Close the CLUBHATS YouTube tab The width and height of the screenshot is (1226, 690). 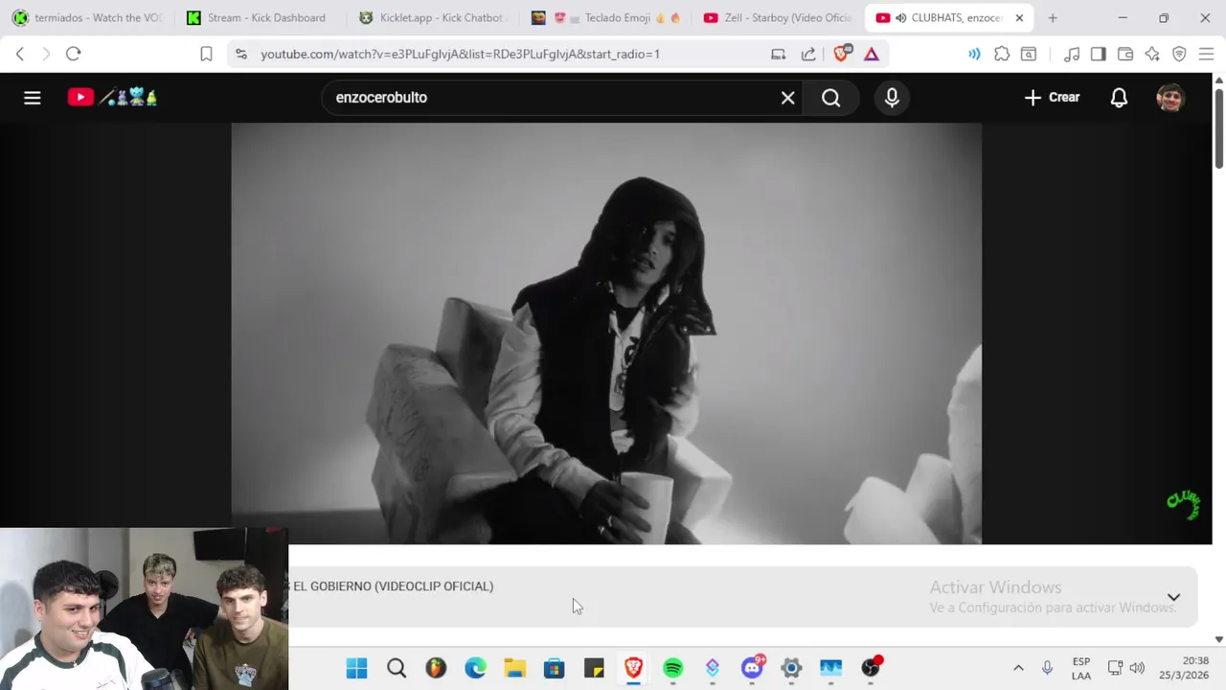(x=1019, y=18)
